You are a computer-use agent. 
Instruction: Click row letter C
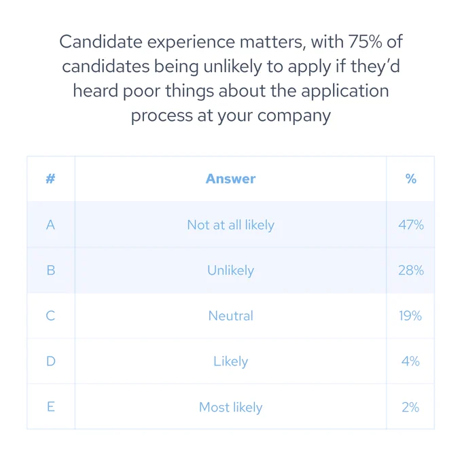click(50, 316)
